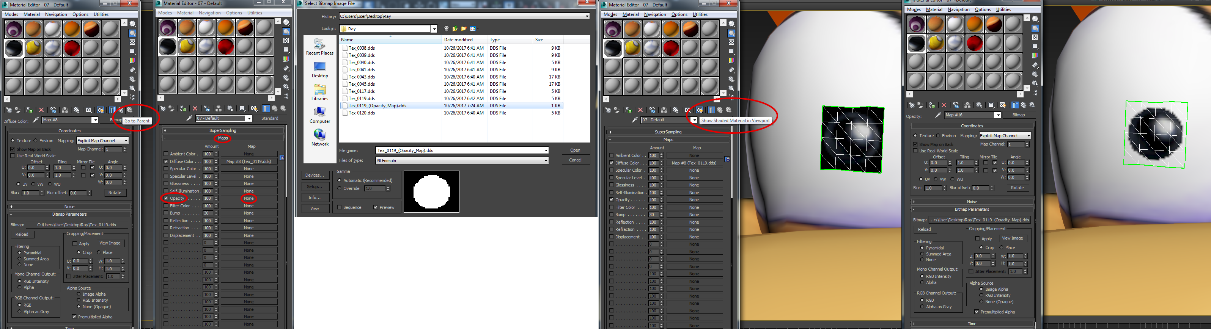Select Override gamma radio in bitmap dialog

(340, 188)
